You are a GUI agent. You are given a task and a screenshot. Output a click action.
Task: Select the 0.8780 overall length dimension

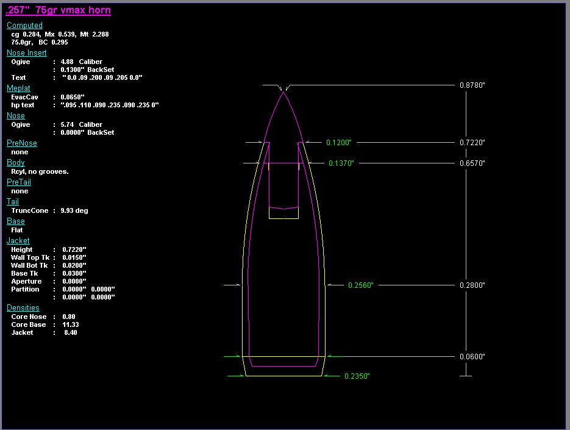tap(472, 85)
